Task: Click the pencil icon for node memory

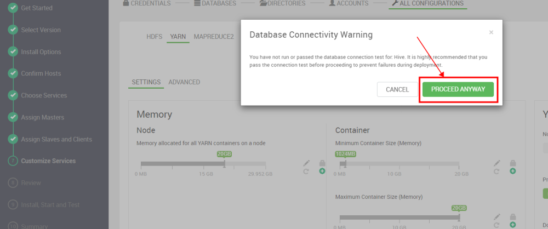Action: (x=306, y=163)
